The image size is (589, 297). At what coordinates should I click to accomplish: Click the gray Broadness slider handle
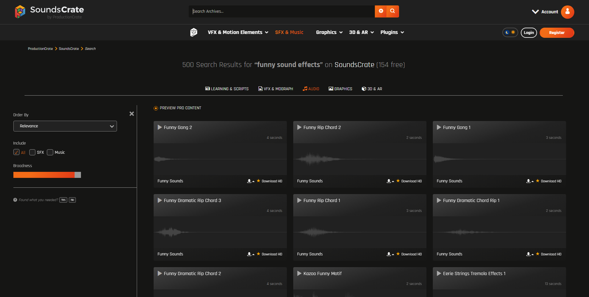coord(78,175)
